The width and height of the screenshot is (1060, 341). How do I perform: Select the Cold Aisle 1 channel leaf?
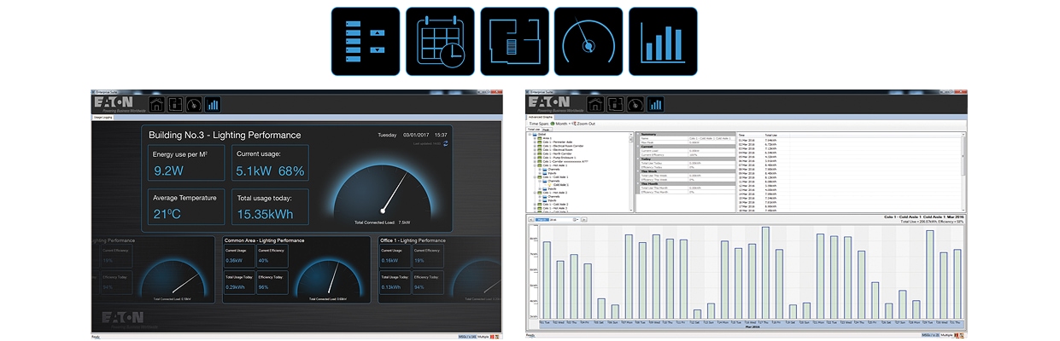tap(560, 185)
